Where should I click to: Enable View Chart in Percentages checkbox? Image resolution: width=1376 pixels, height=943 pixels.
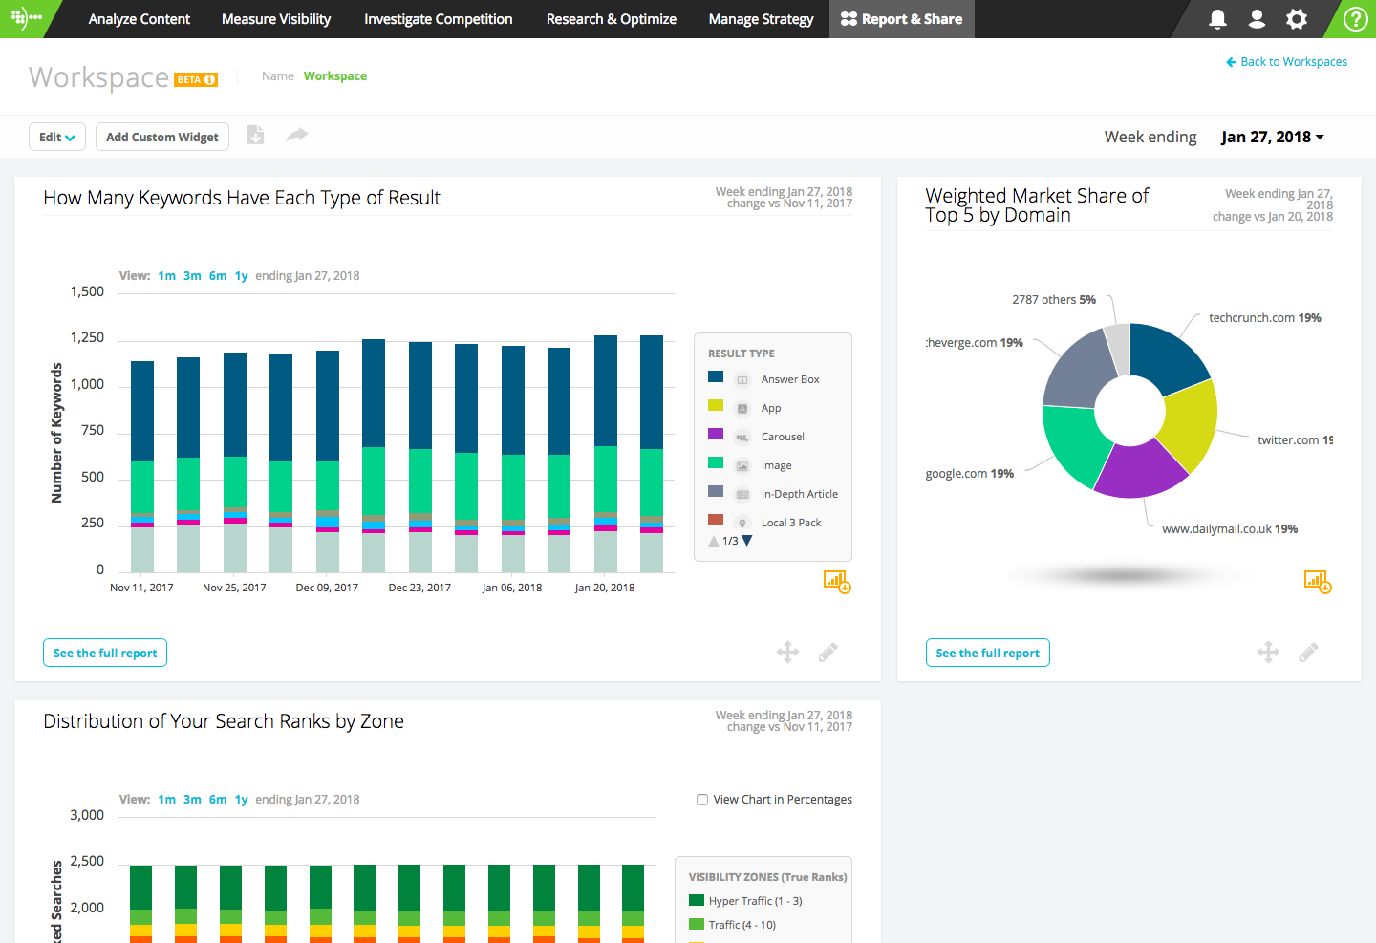point(702,800)
